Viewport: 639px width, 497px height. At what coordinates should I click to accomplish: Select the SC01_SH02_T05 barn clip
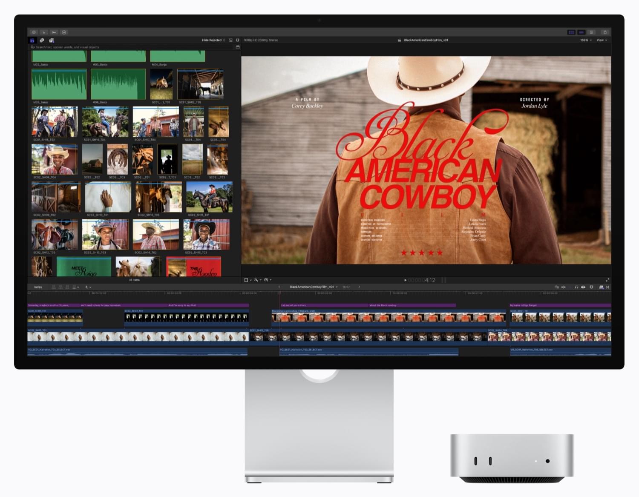pyautogui.click(x=200, y=85)
